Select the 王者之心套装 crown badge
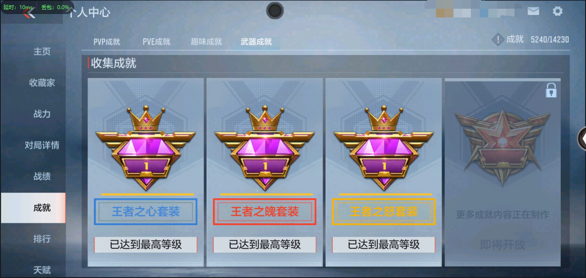This screenshot has height=278, width=586. point(146,148)
